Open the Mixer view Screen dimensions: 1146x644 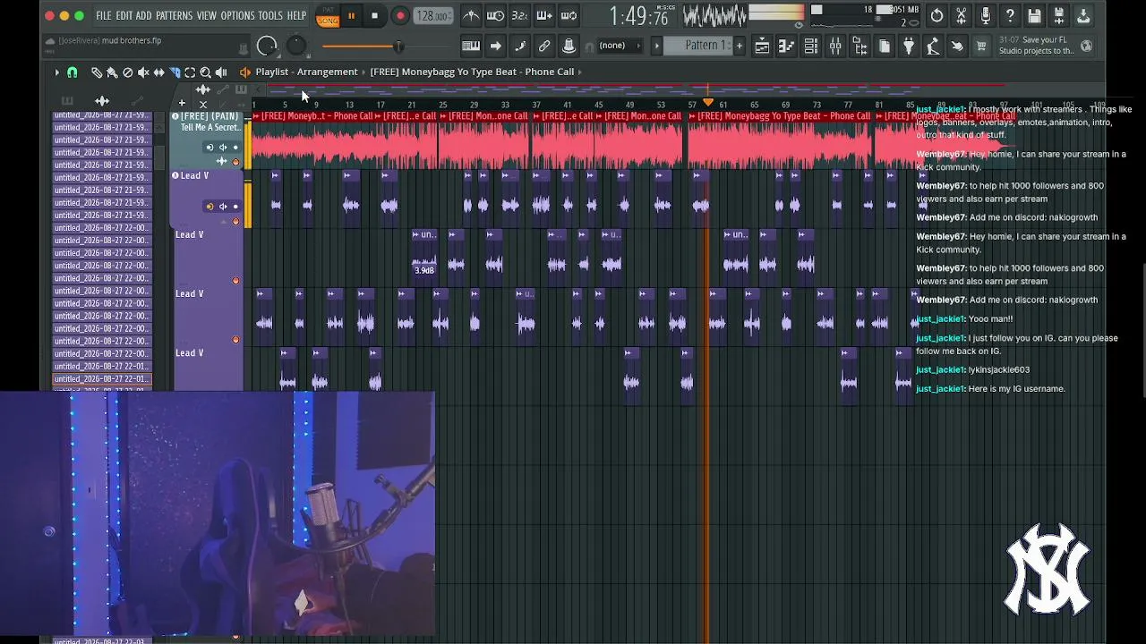click(x=835, y=47)
